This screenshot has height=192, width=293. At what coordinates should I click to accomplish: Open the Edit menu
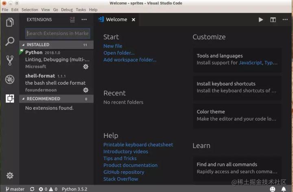15,9
